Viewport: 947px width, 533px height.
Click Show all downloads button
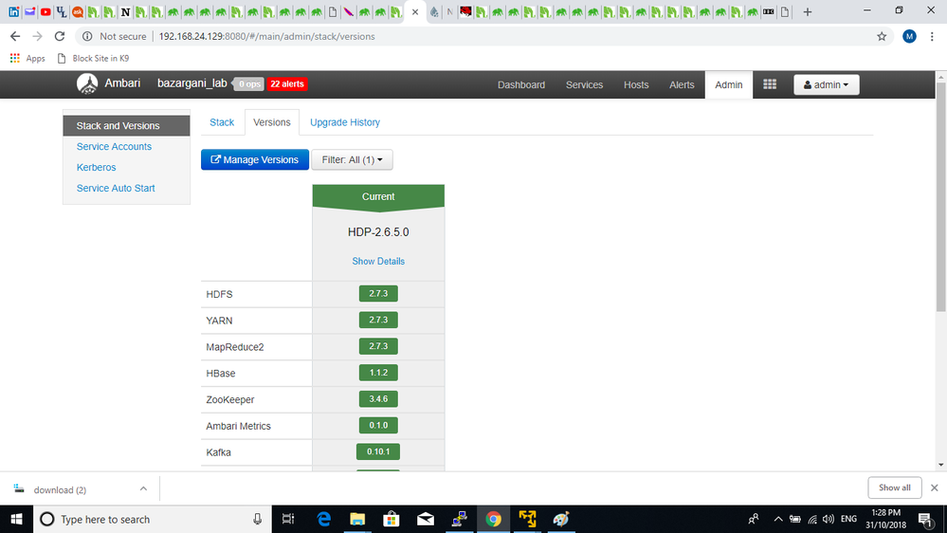pyautogui.click(x=895, y=487)
